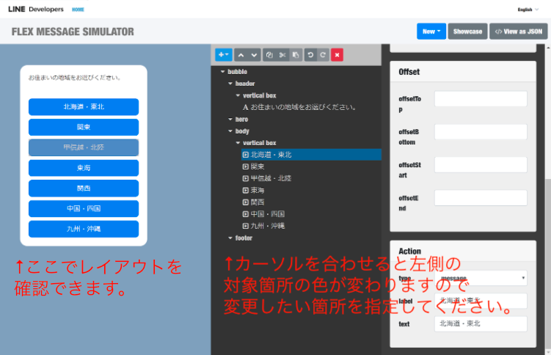This screenshot has height=355, width=551.
Task: Collapse the body tree node
Action: (x=230, y=131)
